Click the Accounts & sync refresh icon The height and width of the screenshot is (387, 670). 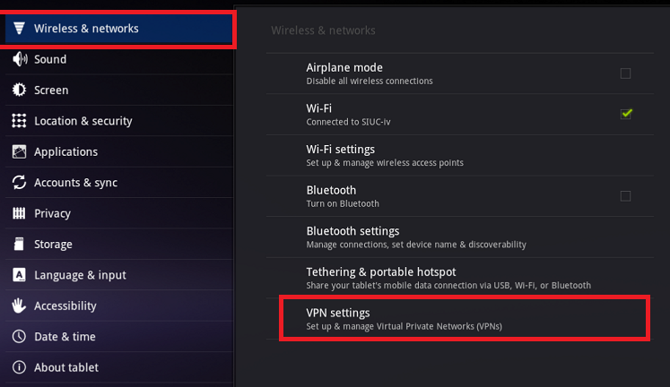(18, 183)
